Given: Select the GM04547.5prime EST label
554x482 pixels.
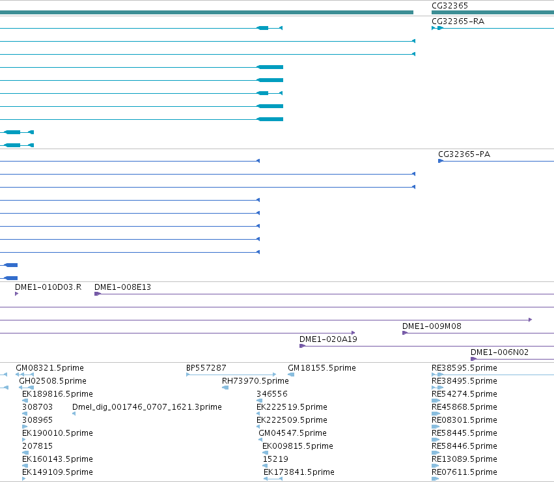Looking at the screenshot, I should pos(292,433).
